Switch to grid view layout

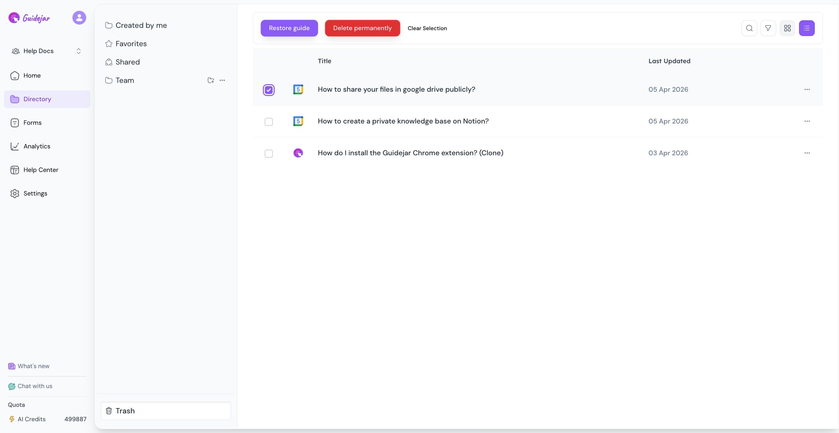[x=787, y=28]
